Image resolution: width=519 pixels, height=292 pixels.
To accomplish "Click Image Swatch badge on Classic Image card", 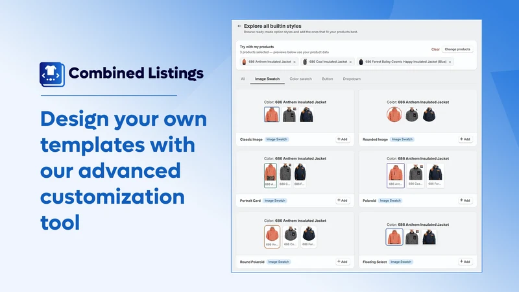I will click(277, 140).
